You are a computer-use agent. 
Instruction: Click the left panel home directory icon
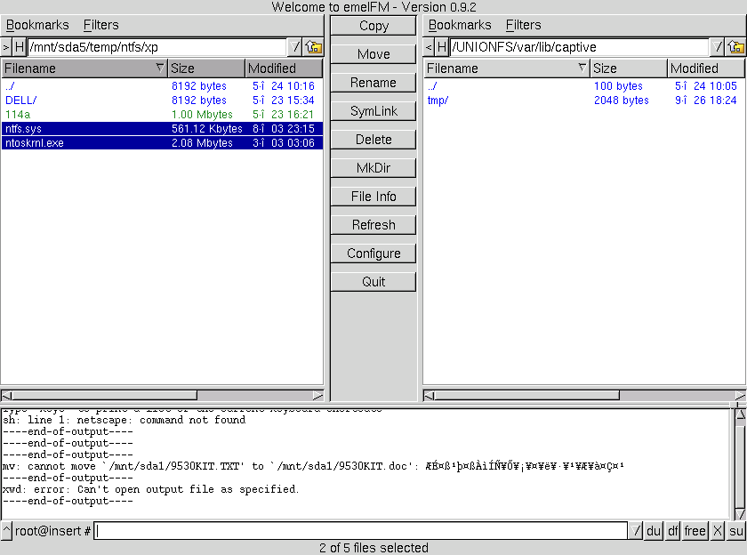point(314,47)
